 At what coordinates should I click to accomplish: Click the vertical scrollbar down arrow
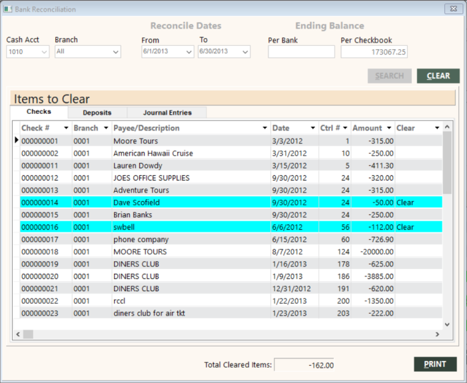pyautogui.click(x=447, y=324)
